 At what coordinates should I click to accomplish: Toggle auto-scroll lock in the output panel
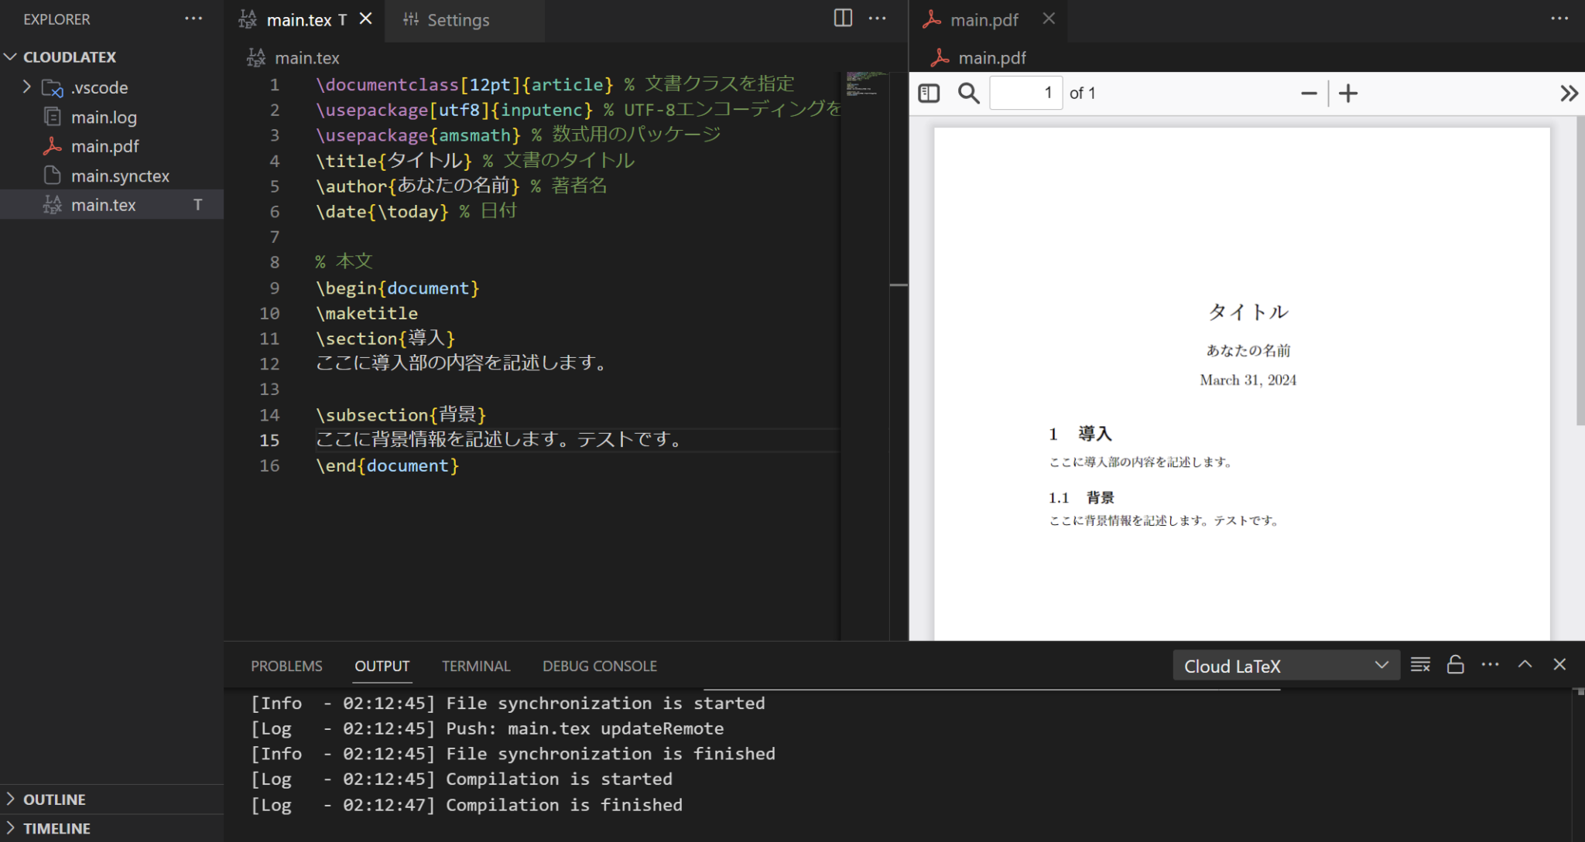point(1454,664)
